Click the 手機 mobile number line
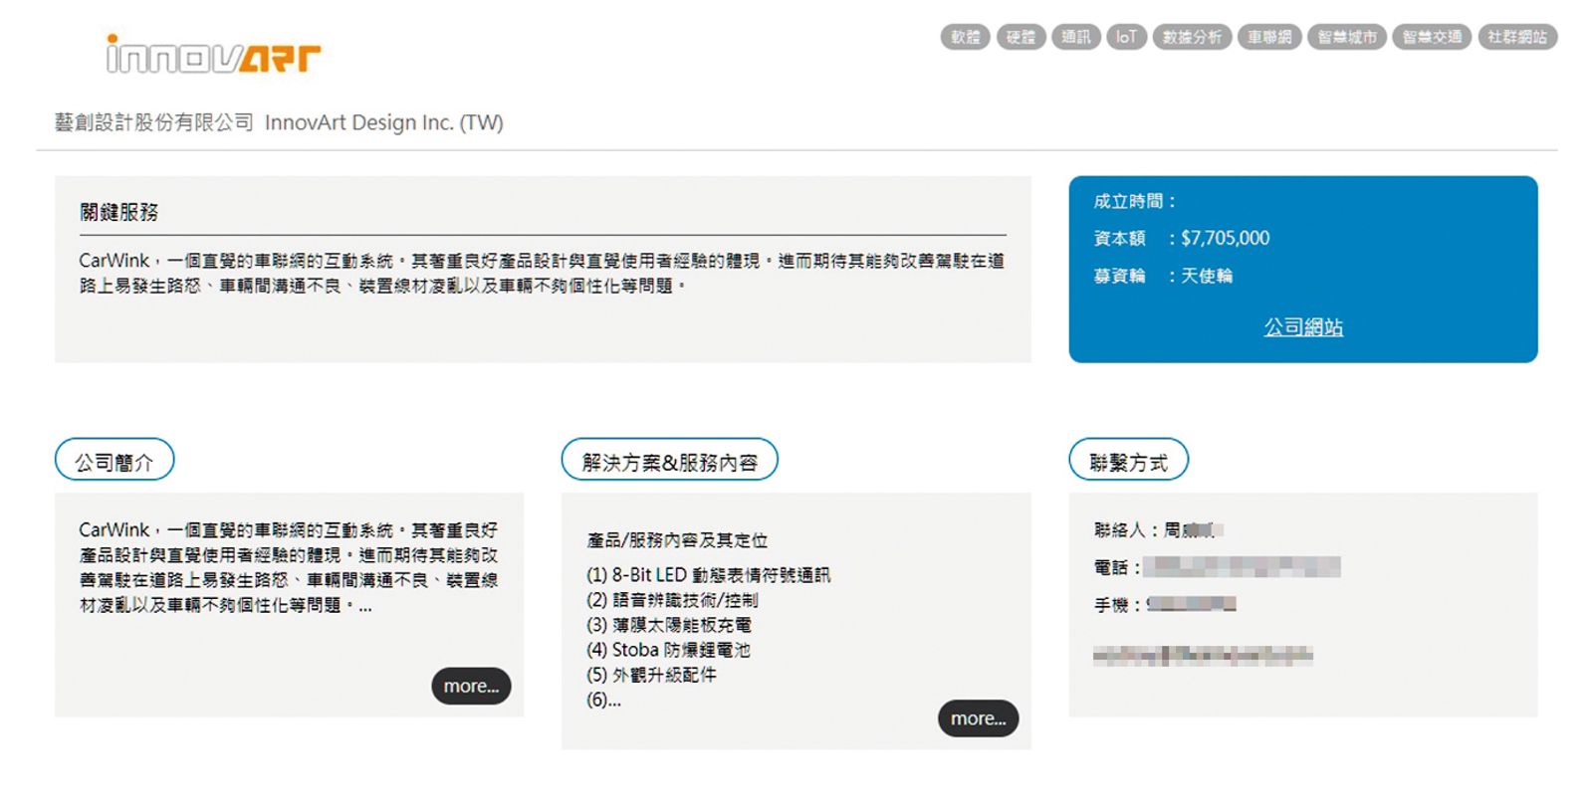This screenshot has width=1593, height=812. [x=1165, y=604]
